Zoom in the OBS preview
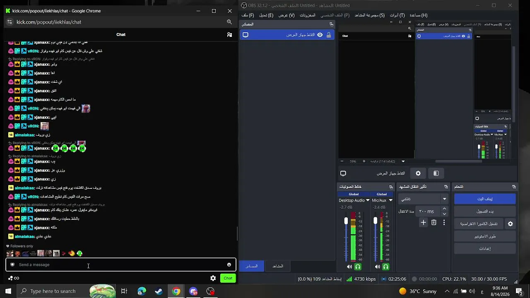Screen dimensions: 530x298 click(x=364, y=161)
